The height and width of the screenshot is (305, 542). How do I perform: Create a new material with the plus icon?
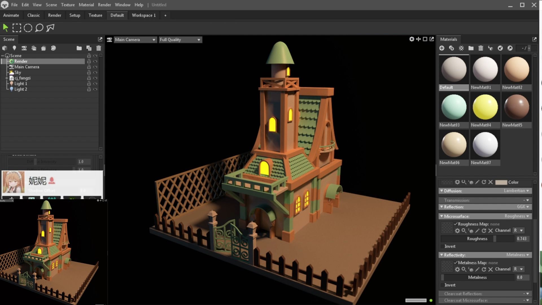pyautogui.click(x=442, y=48)
